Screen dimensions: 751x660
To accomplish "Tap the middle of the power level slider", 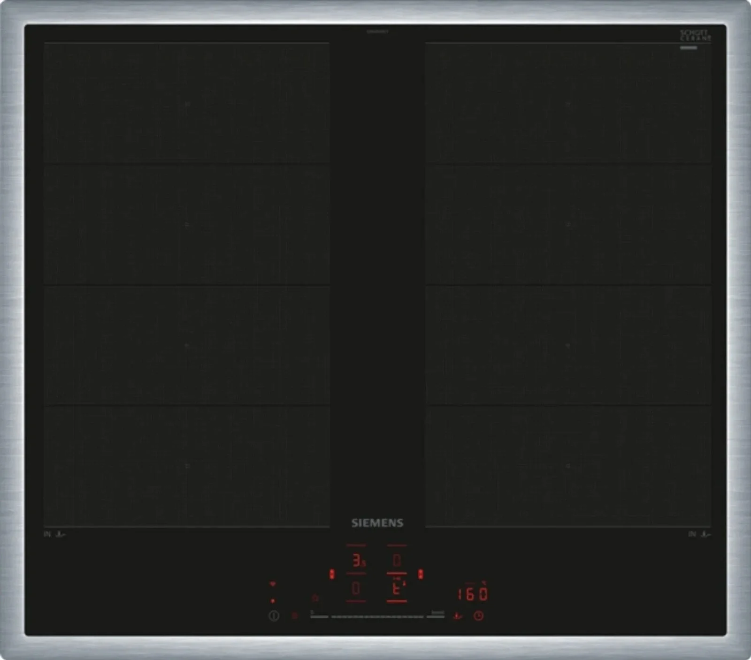I will pos(377,616).
